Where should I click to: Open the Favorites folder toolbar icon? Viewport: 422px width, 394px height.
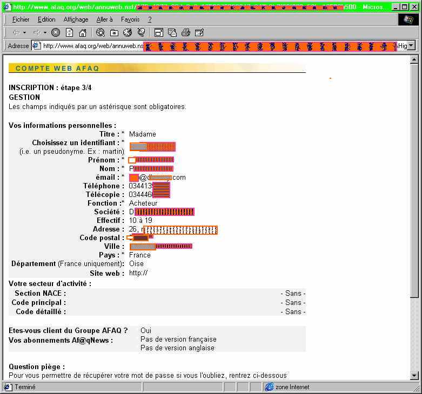pyautogui.click(x=114, y=32)
